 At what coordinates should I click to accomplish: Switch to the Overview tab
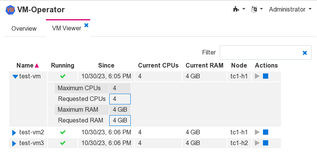(x=24, y=28)
